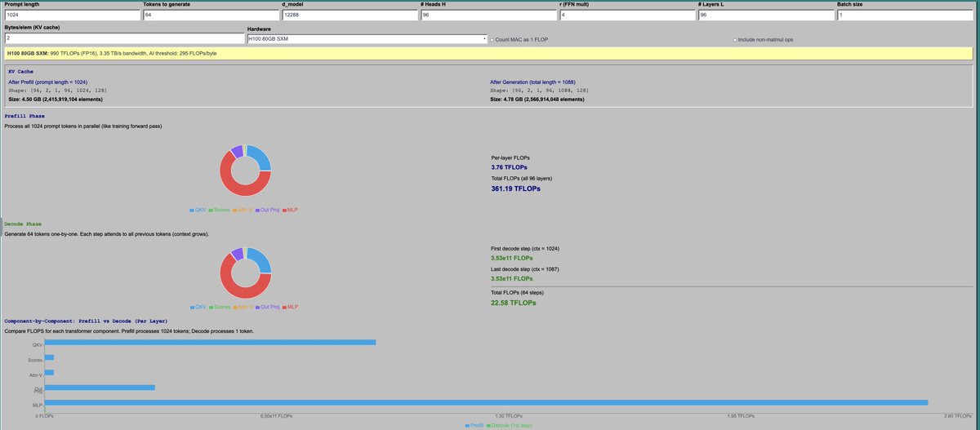
Task: Click the Out Proj bar in comparison chart
Action: (100, 388)
